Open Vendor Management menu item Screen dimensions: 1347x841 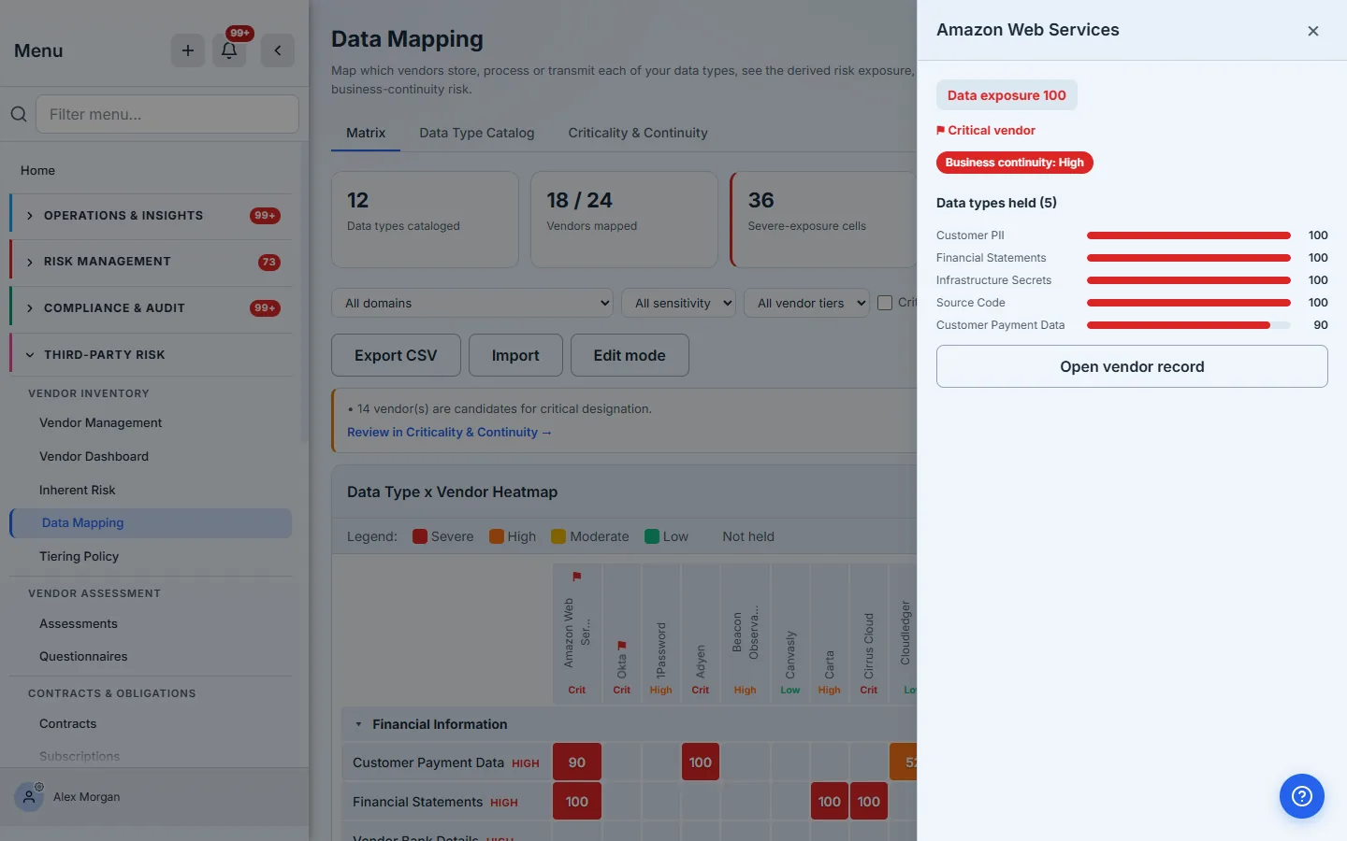(x=100, y=423)
